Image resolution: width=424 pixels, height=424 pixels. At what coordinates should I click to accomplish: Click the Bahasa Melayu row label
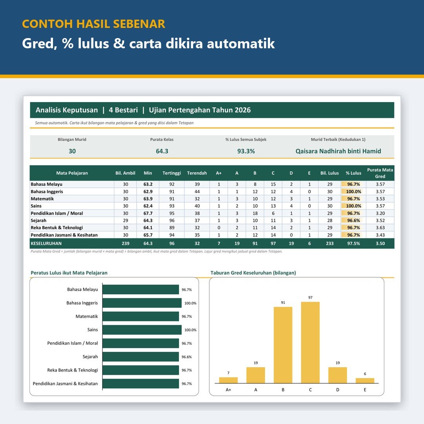(46, 184)
